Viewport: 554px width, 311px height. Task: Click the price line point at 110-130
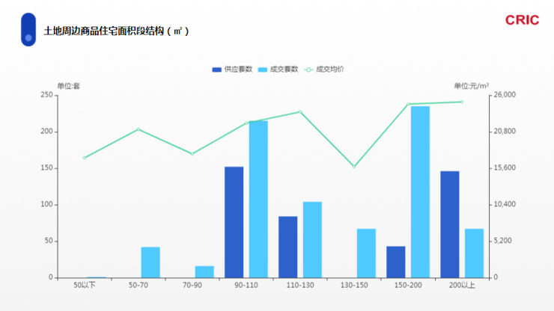(300, 112)
